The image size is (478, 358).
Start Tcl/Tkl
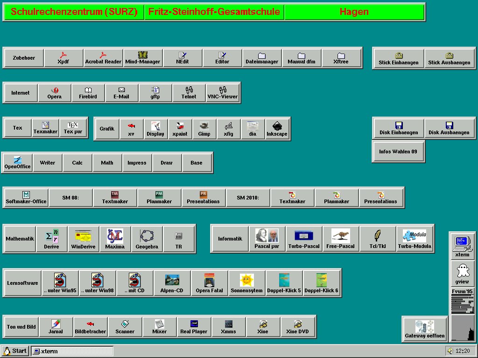(x=377, y=239)
